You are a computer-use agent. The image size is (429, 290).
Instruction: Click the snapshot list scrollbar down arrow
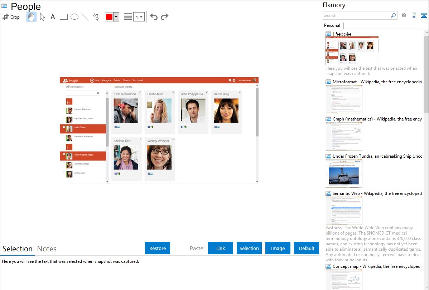(426, 287)
